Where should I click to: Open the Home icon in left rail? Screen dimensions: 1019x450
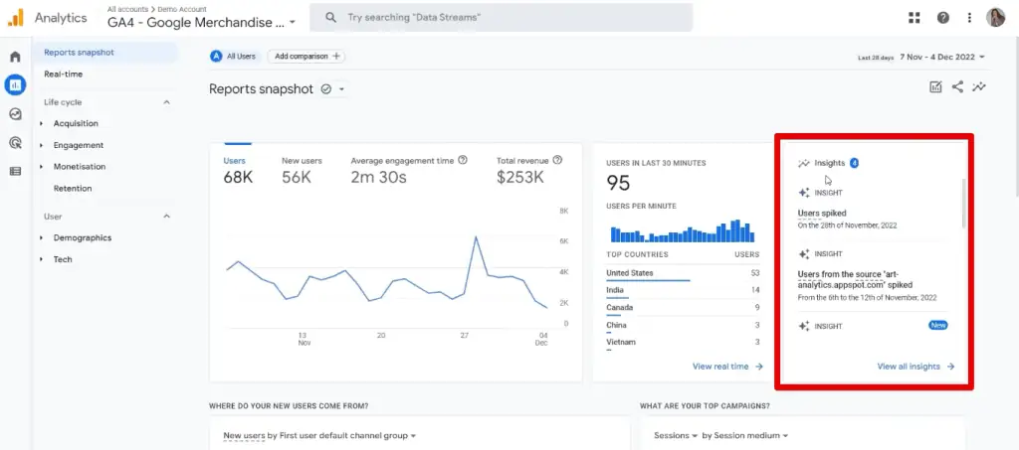[x=15, y=57]
